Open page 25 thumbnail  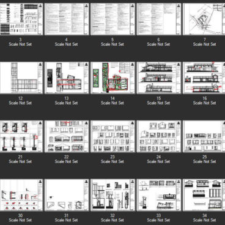(x=204, y=136)
